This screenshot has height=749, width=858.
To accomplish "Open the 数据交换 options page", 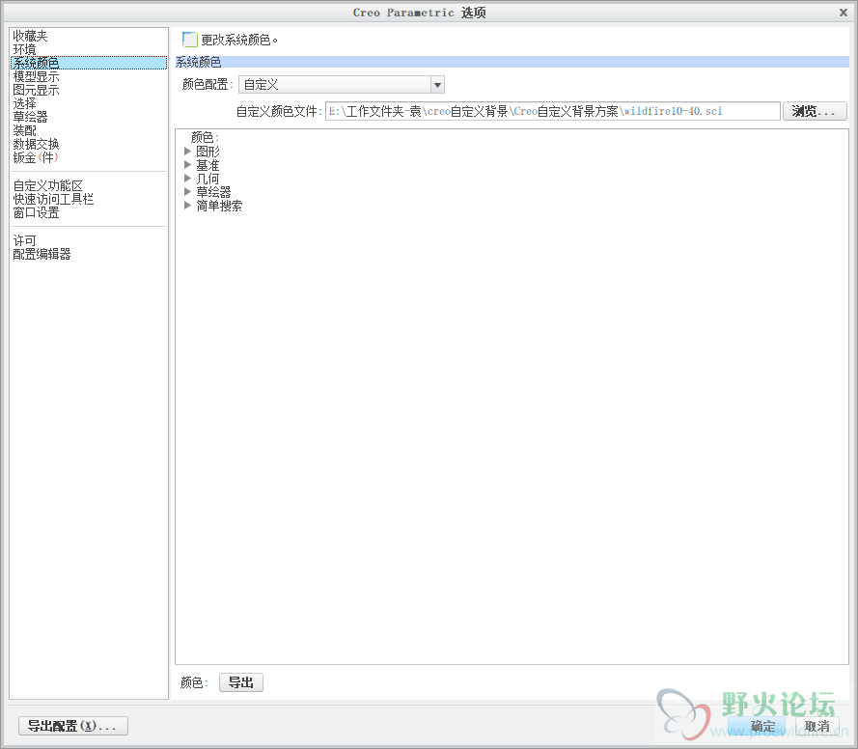I will (36, 145).
